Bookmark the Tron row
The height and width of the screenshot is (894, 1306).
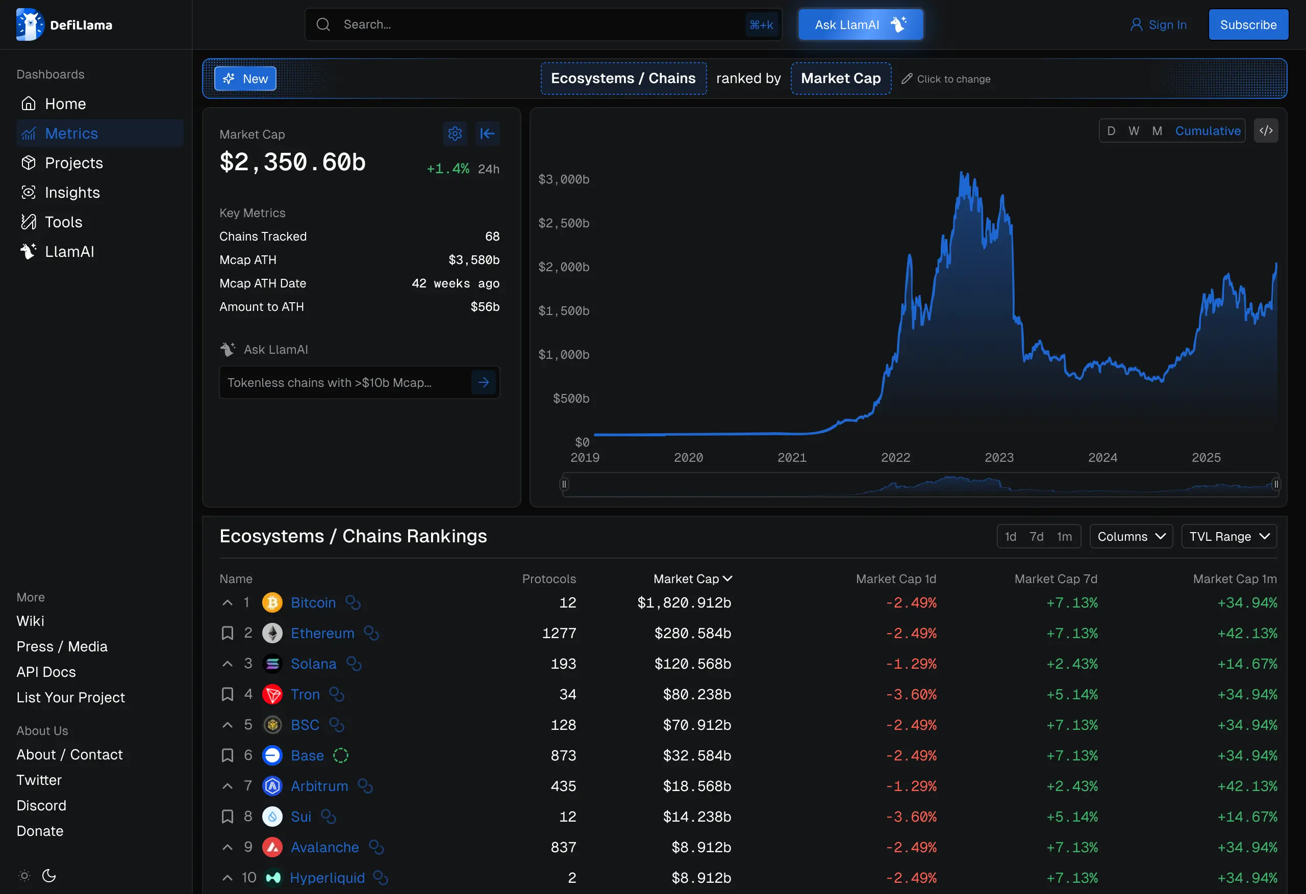click(x=227, y=694)
